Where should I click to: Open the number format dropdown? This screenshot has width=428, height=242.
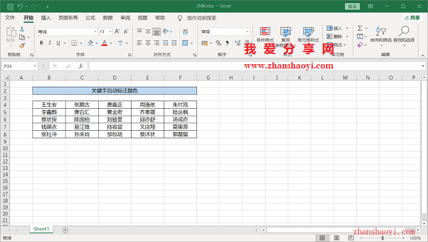[x=247, y=32]
